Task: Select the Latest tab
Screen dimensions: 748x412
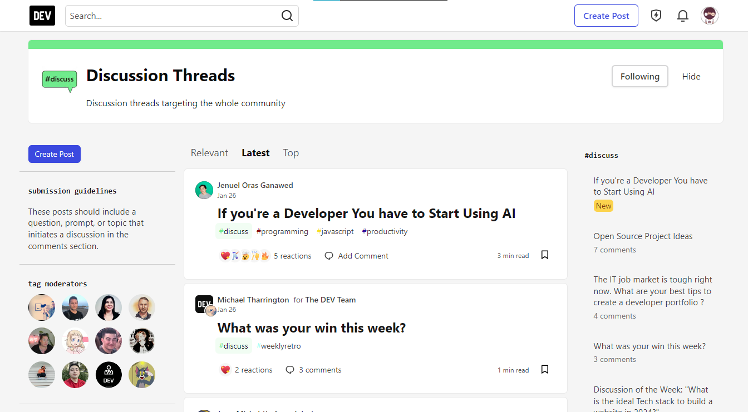Action: [255, 153]
